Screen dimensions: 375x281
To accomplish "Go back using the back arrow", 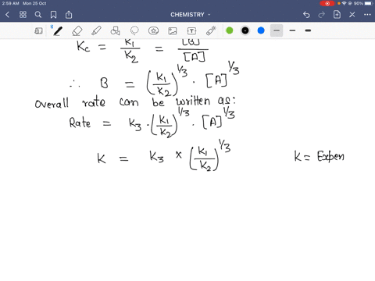I will point(7,15).
